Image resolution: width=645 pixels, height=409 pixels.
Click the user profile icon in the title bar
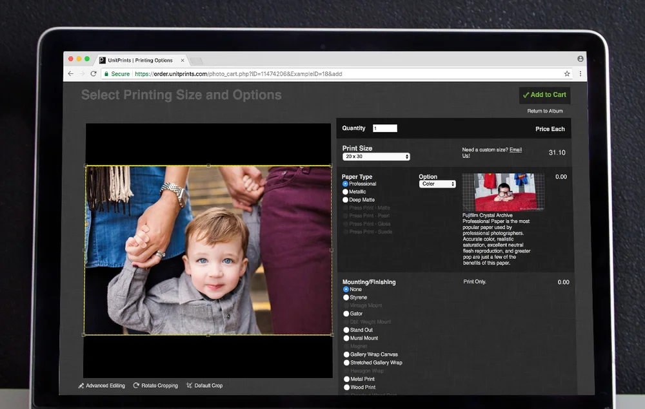click(580, 59)
